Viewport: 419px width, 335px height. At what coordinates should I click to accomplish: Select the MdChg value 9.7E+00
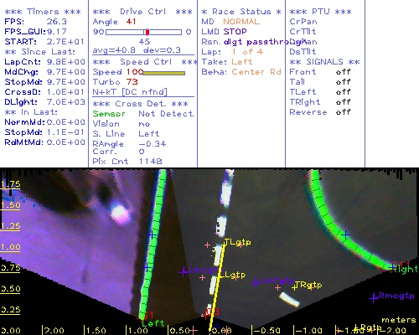[x=65, y=72]
